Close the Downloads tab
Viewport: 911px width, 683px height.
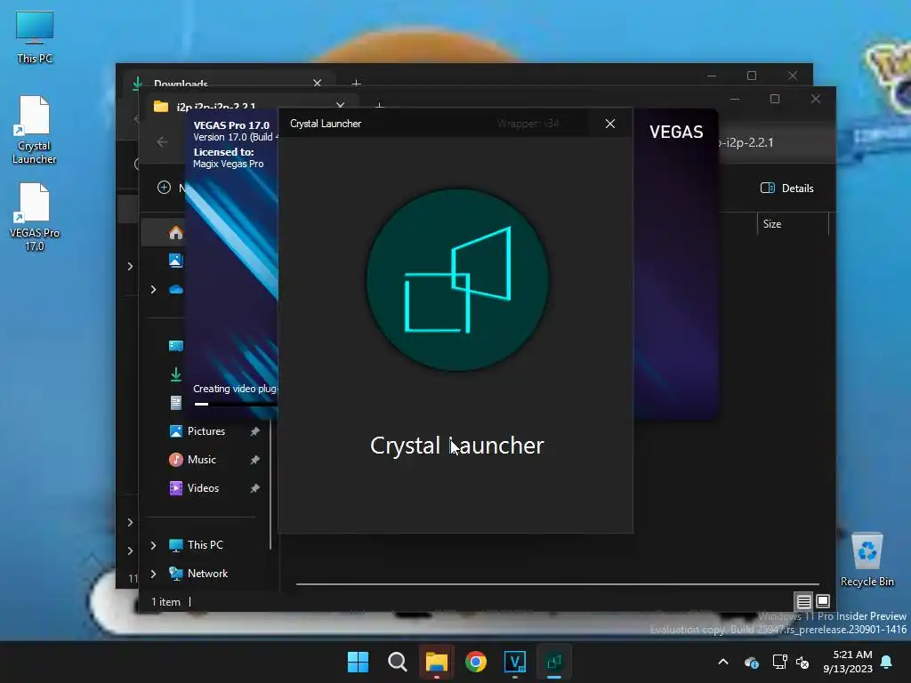[x=318, y=83]
